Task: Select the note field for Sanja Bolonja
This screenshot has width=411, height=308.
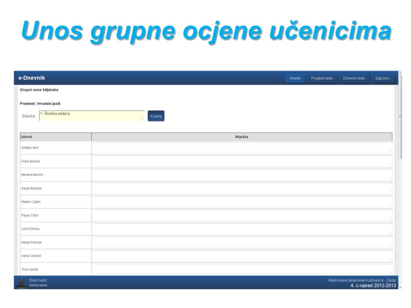Action: point(242,188)
